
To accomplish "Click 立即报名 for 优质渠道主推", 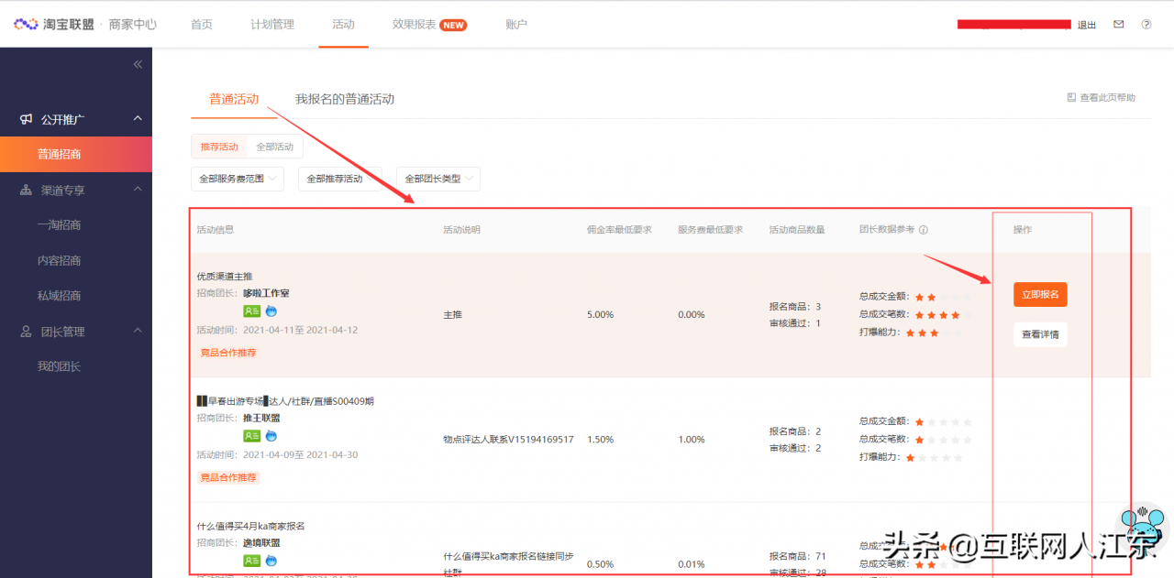I will (x=1040, y=294).
